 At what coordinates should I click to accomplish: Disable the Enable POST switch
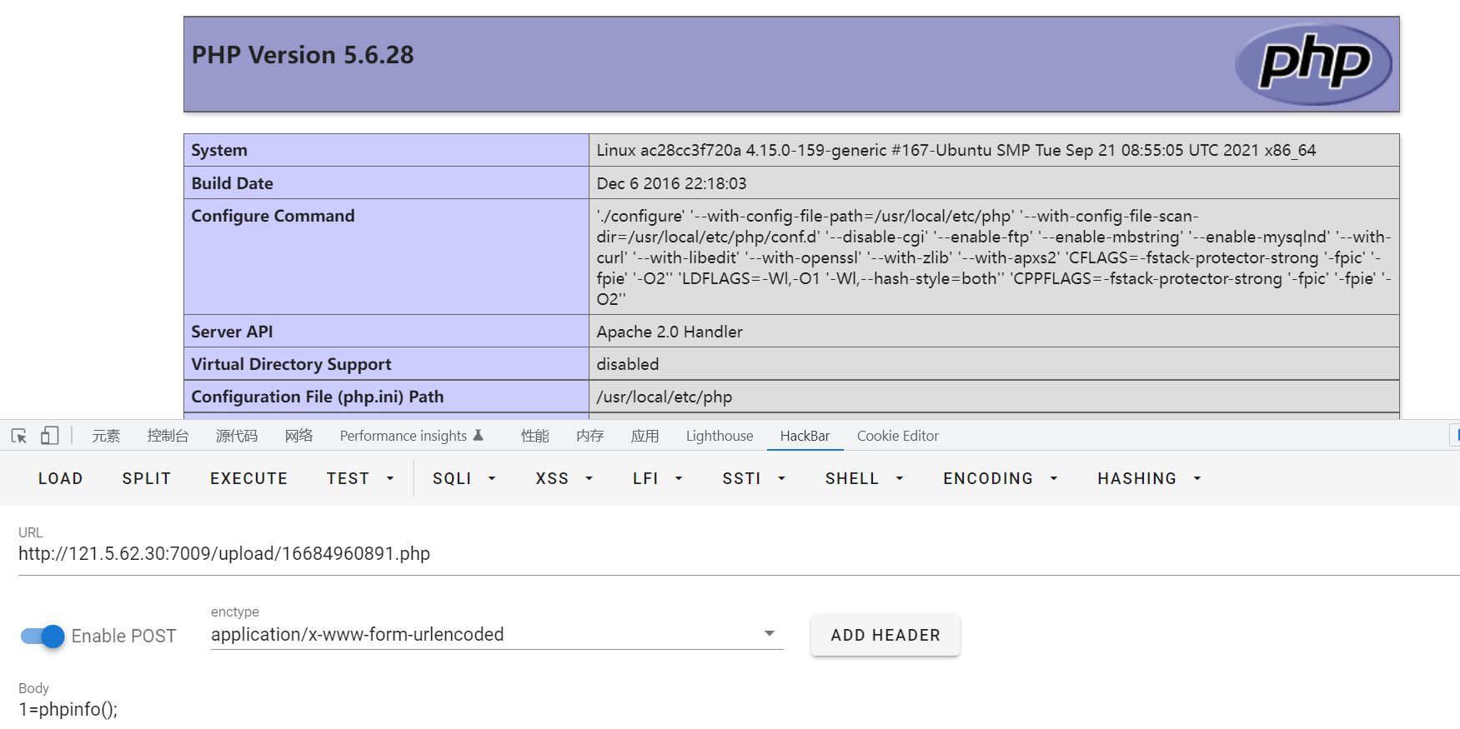point(43,637)
